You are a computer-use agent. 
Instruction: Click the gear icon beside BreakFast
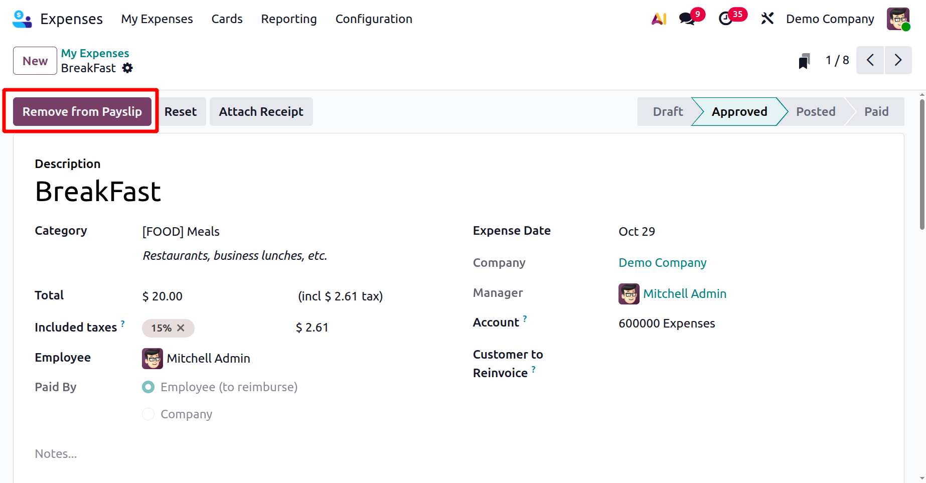click(x=128, y=68)
